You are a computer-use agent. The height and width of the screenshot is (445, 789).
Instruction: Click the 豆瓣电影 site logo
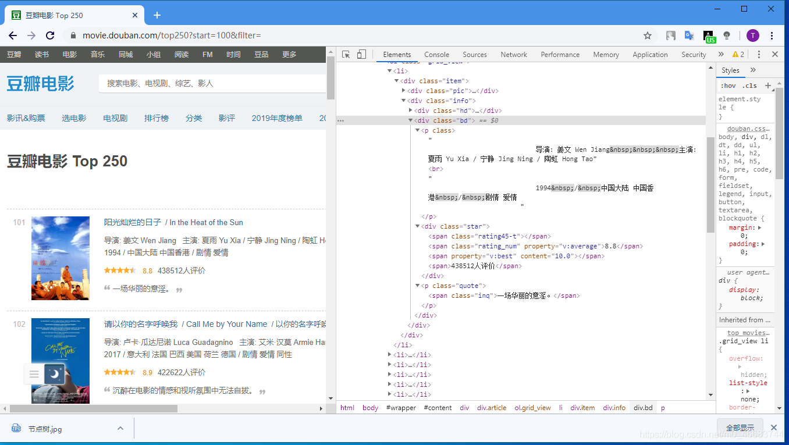[41, 84]
